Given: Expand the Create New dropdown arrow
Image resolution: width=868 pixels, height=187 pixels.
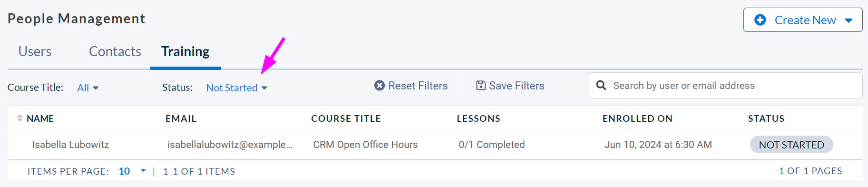Looking at the screenshot, I should coord(848,20).
